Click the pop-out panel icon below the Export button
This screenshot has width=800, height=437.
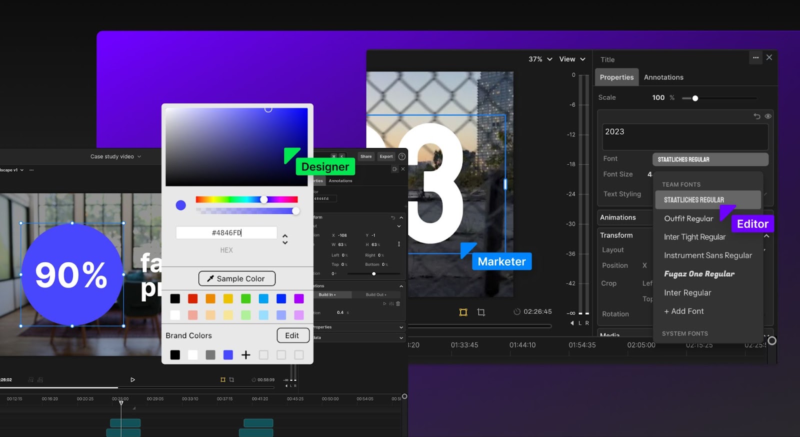click(394, 169)
